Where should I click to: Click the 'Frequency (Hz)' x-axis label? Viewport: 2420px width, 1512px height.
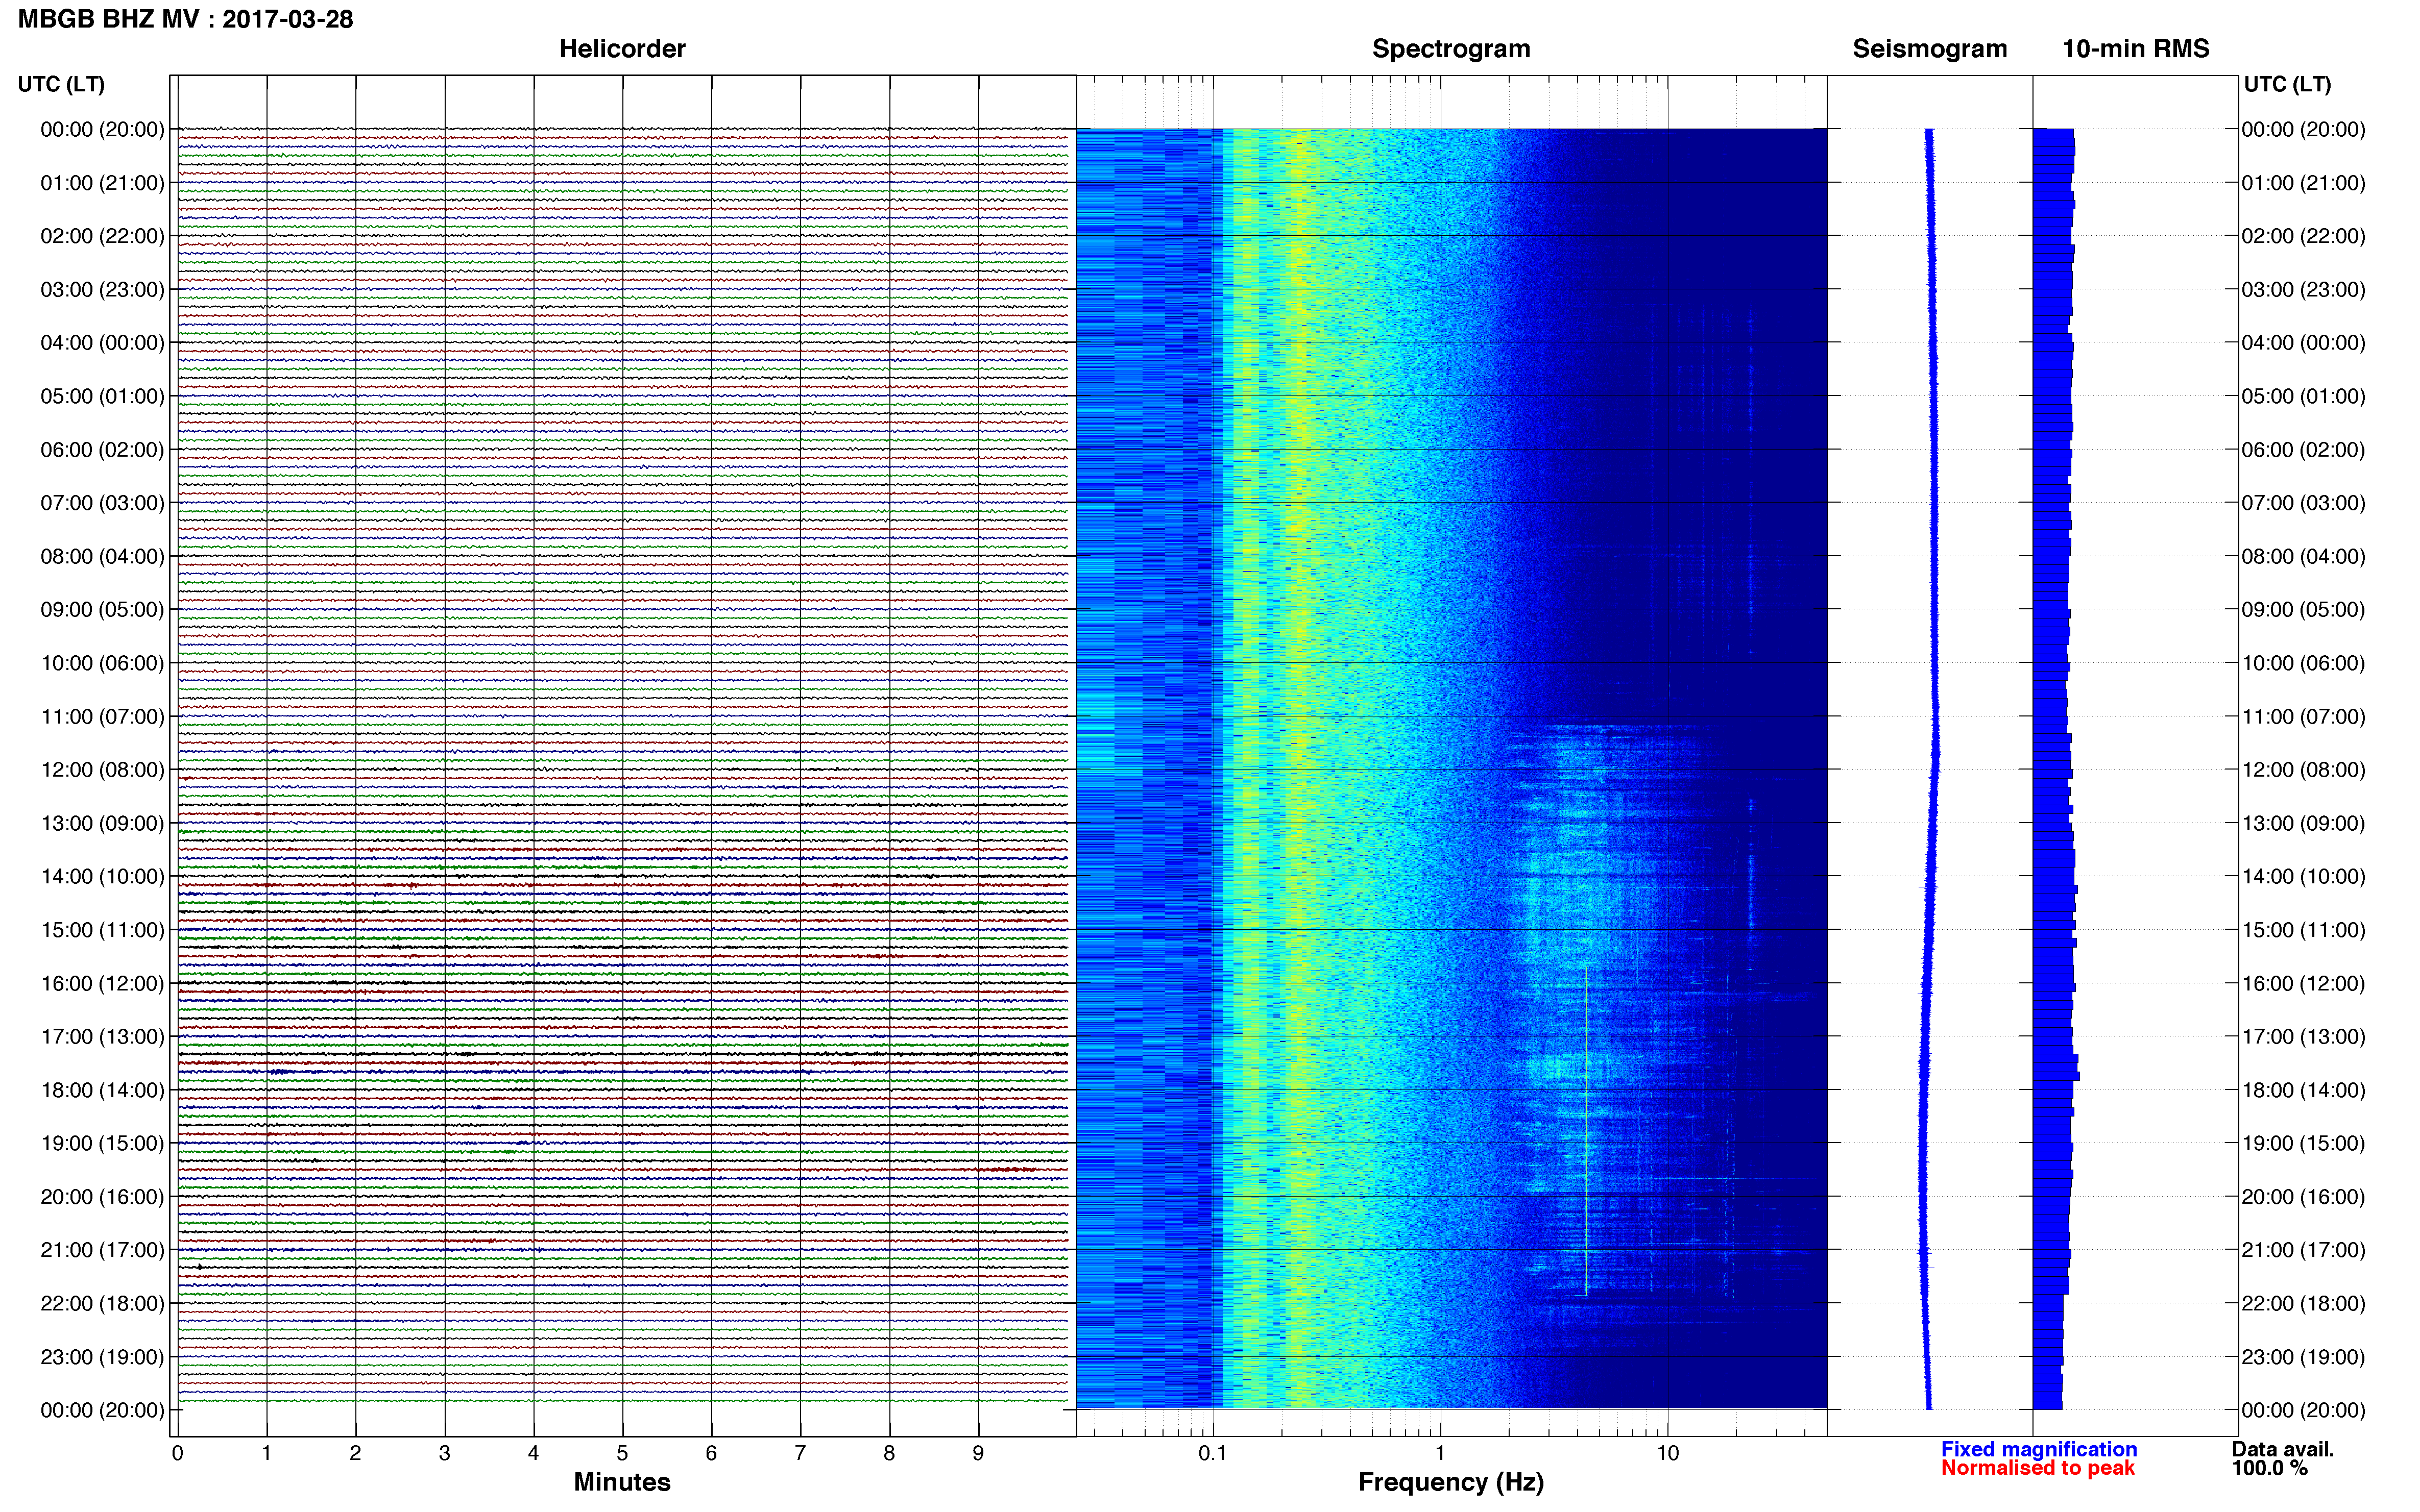pyautogui.click(x=1450, y=1483)
